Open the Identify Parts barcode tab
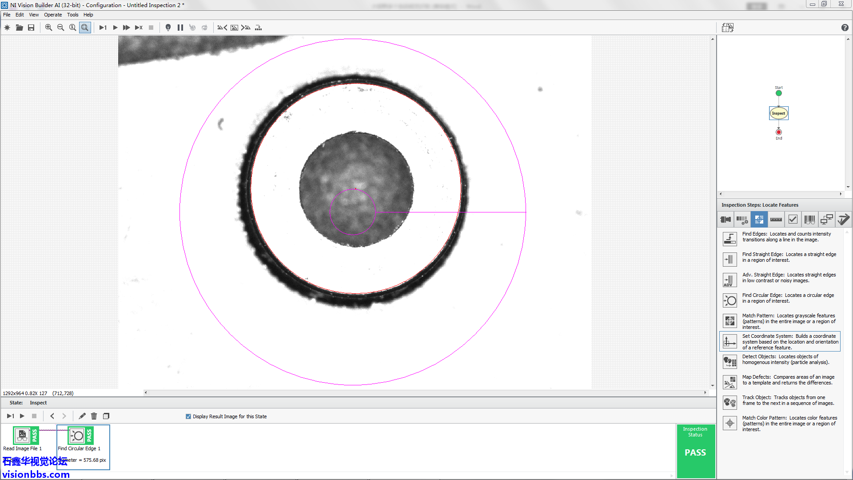Screen dimensions: 853x480 (x=809, y=219)
